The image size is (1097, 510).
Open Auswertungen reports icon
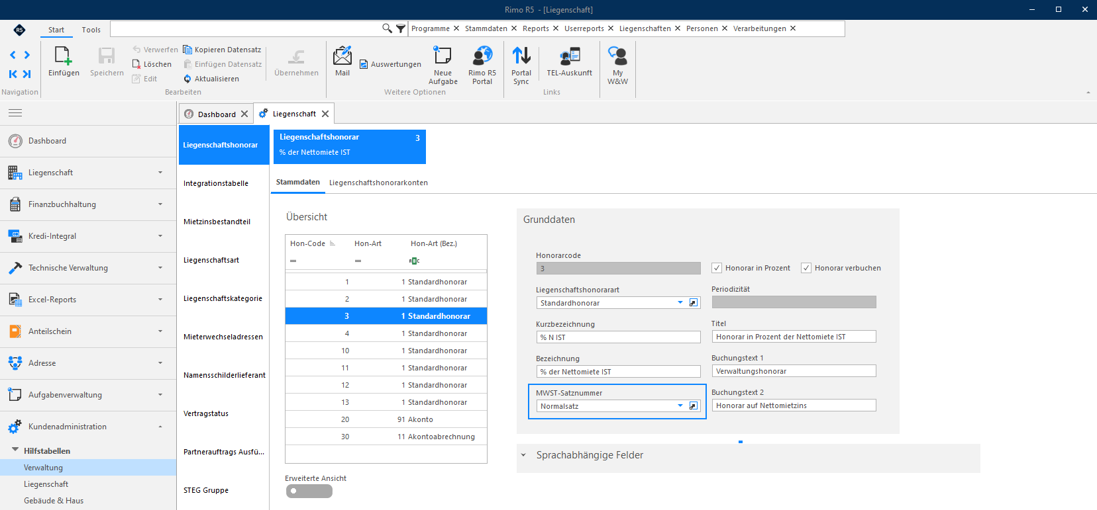coord(364,64)
